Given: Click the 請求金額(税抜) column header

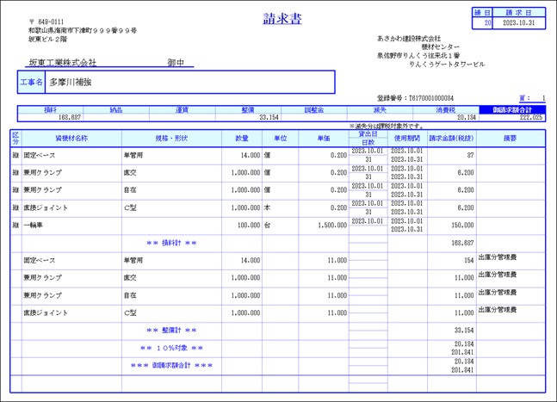Looking at the screenshot, I should 453,138.
